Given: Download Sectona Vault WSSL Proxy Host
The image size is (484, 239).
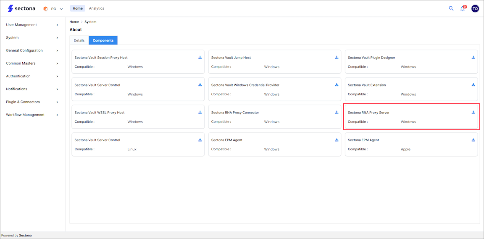Looking at the screenshot, I should (x=200, y=112).
